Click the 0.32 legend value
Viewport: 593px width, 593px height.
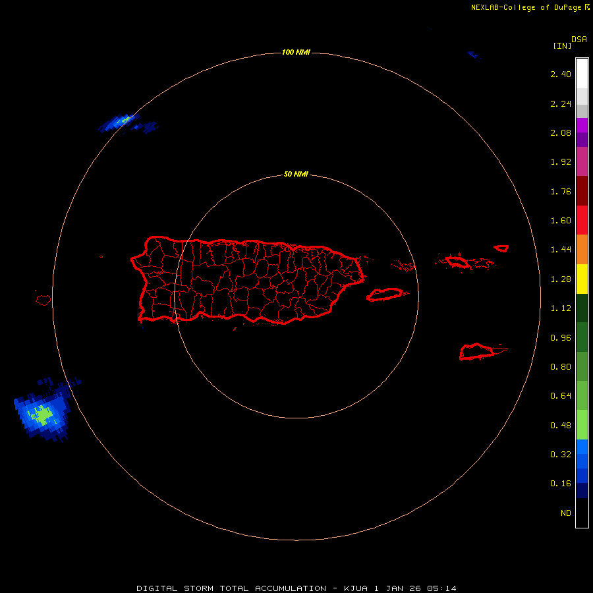click(561, 455)
